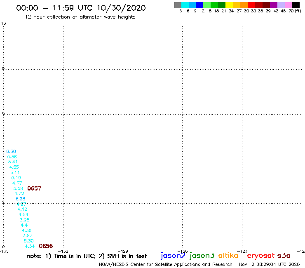Click the 5.19 wave height value
This screenshot has height=268, width=305.
tap(16, 178)
